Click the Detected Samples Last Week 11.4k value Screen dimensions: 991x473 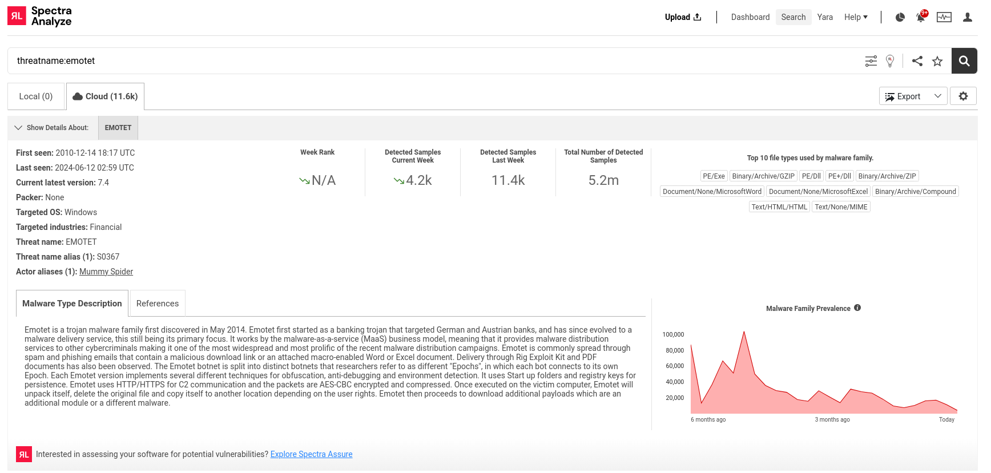pos(508,180)
